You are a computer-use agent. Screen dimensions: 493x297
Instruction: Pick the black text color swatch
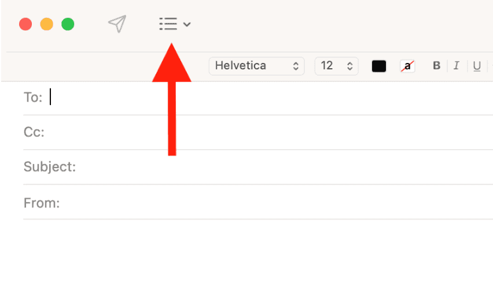tap(379, 66)
